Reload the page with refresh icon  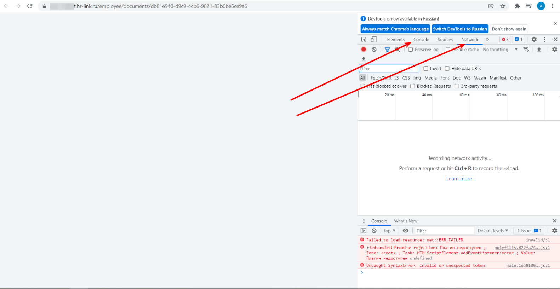[30, 6]
